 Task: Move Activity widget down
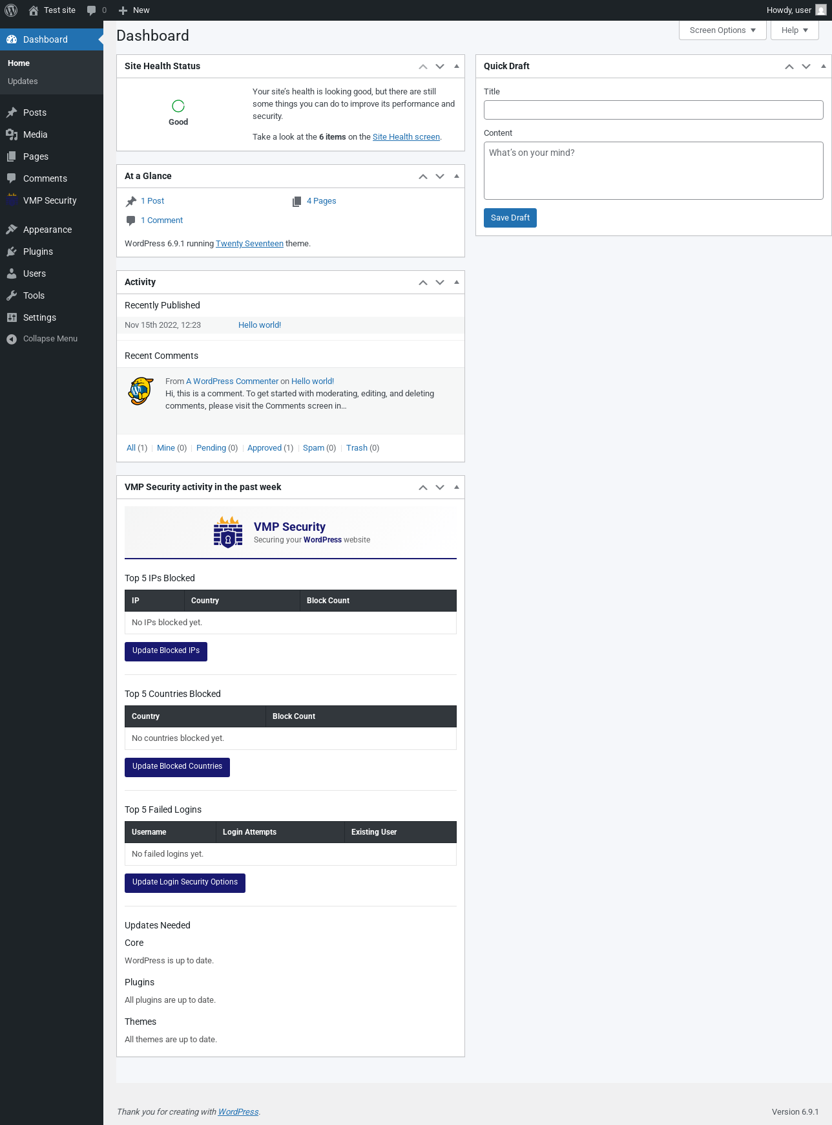click(440, 283)
